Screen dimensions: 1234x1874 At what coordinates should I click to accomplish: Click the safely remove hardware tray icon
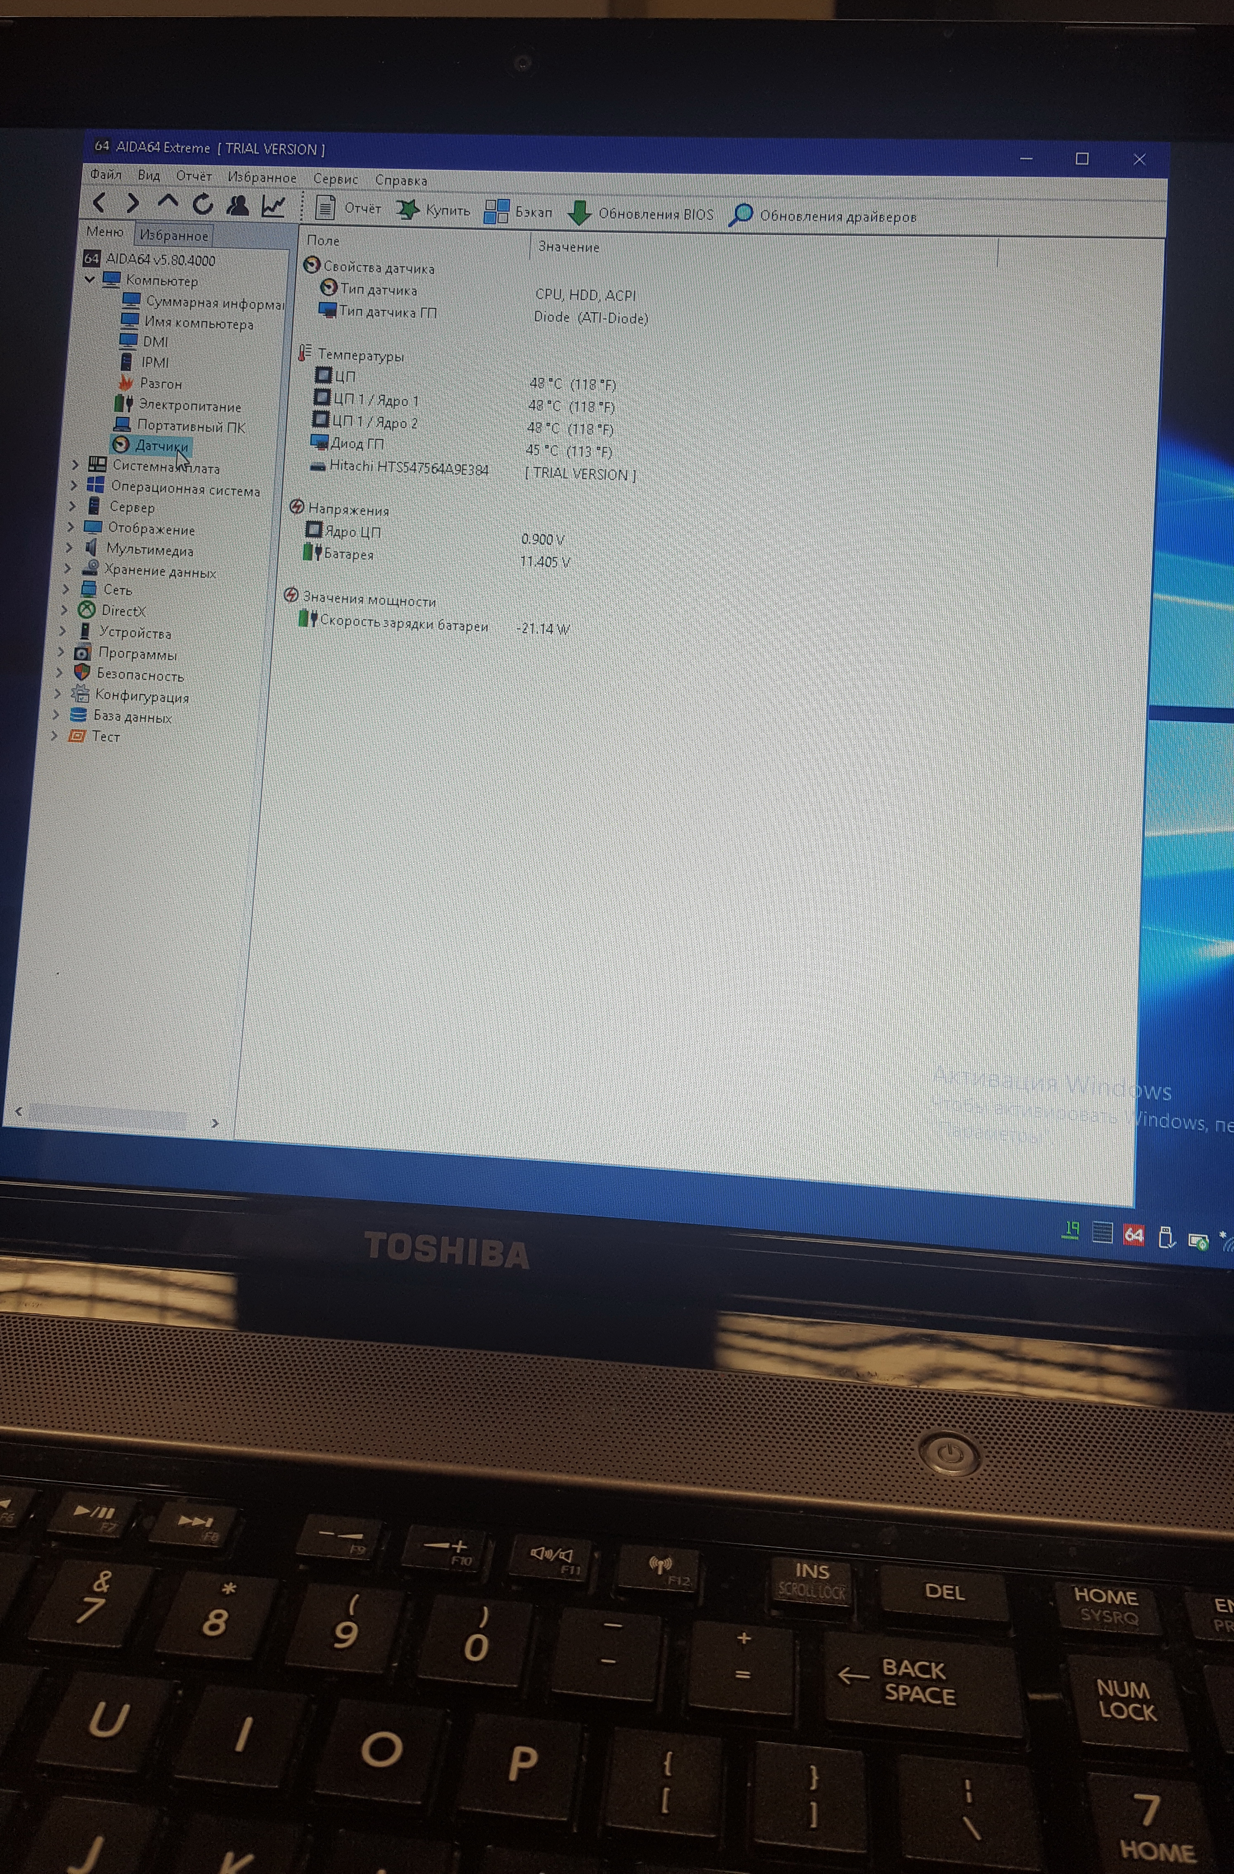tap(1166, 1237)
